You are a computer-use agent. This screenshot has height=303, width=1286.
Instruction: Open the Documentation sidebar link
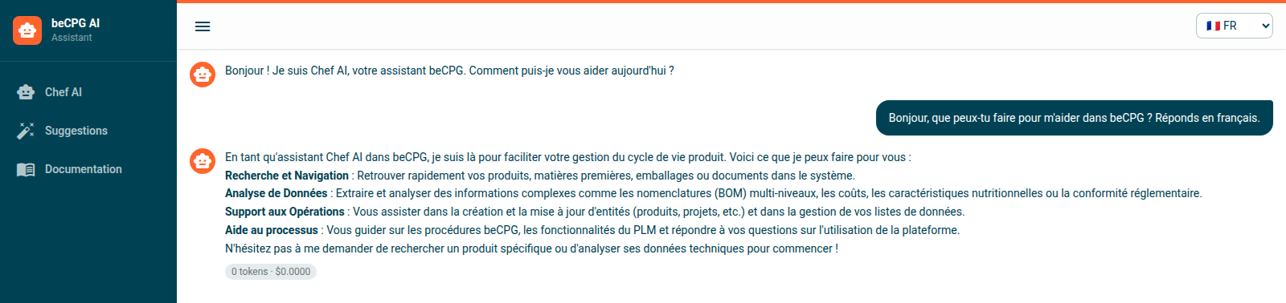click(88, 169)
